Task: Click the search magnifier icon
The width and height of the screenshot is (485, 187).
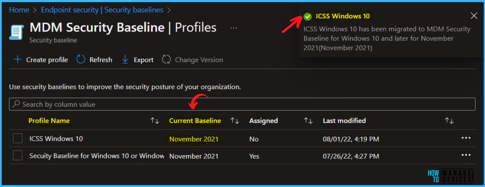Action: click(x=16, y=104)
